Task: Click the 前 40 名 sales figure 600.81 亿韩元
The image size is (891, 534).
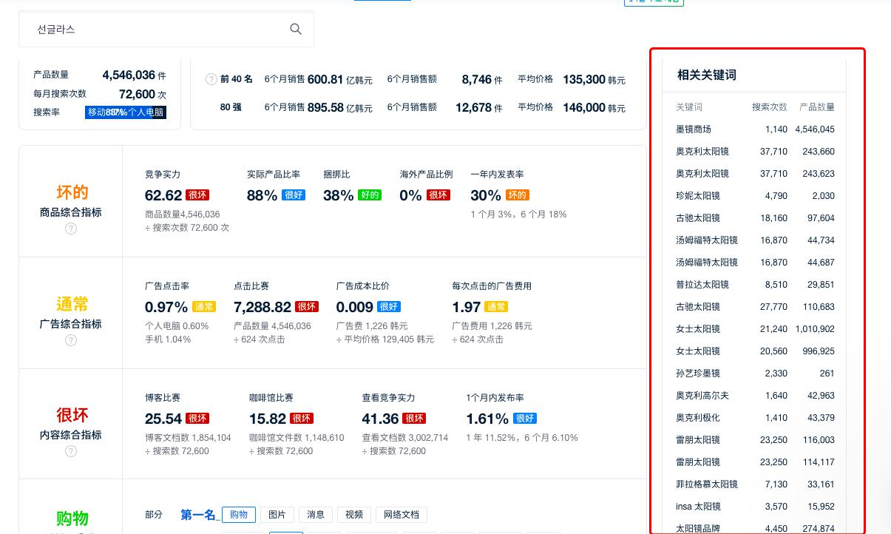Action: (x=340, y=79)
